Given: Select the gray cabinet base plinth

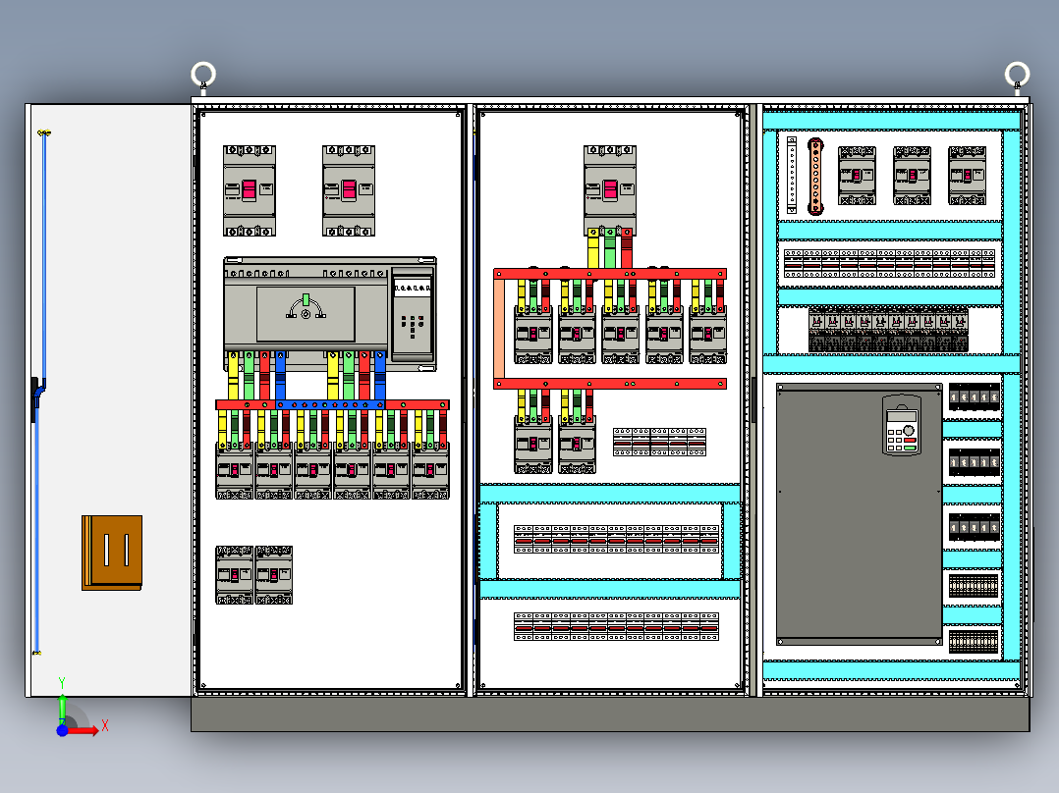Looking at the screenshot, I should 611,714.
